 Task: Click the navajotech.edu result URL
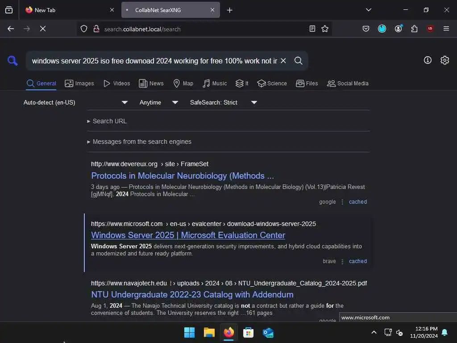coord(229,283)
